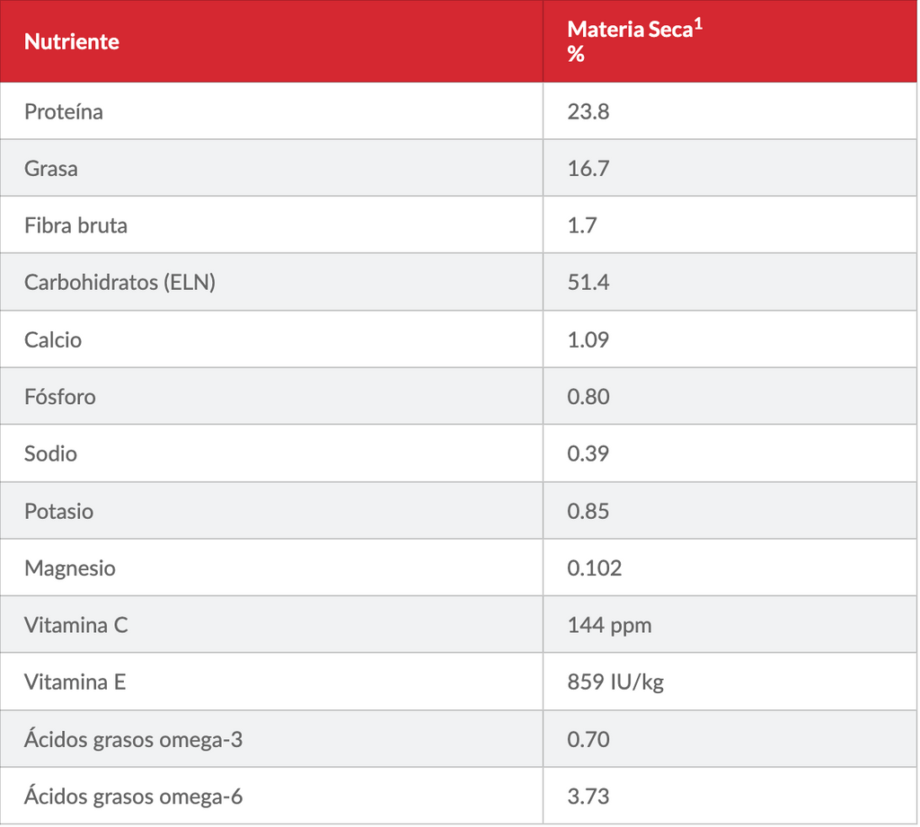This screenshot has height=827, width=920.
Task: Click the 0.85 potassium value
Action: 588,511
